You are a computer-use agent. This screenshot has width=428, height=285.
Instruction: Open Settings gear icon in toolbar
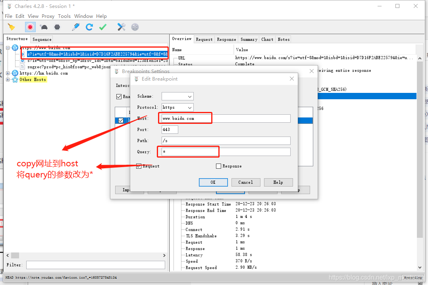135,27
